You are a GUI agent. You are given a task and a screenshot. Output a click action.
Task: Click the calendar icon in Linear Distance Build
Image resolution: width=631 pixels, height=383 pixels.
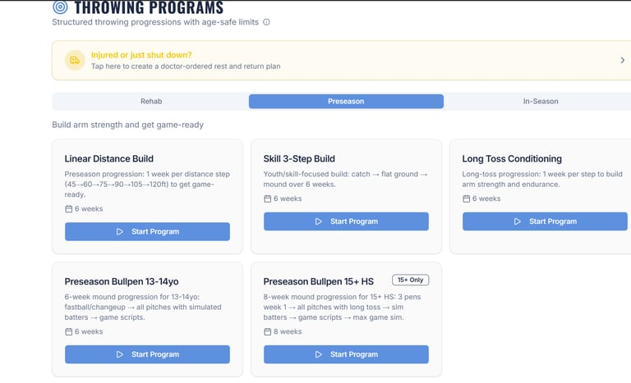click(69, 209)
